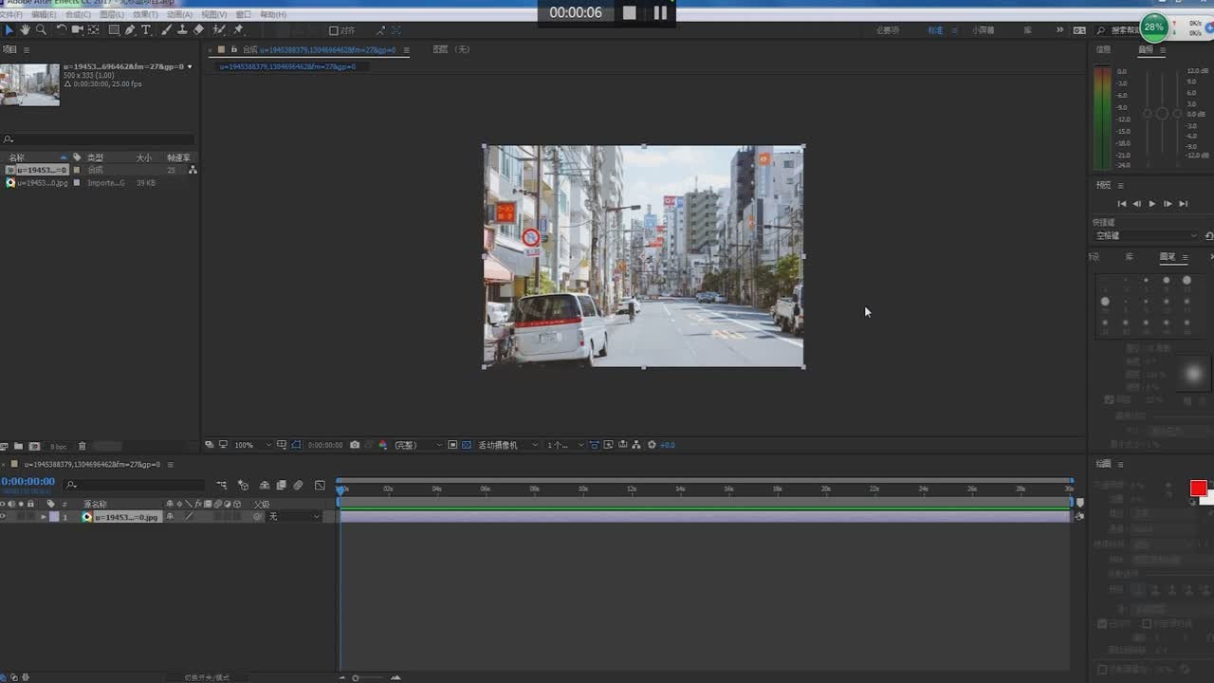The image size is (1214, 683).
Task: Click the composition mini-flowchart icon in timeline
Action: (221, 485)
